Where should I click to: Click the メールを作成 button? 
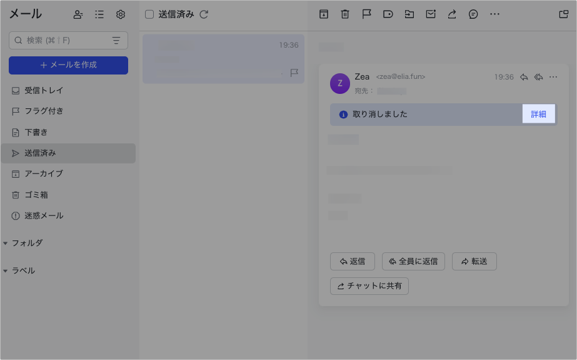(68, 65)
